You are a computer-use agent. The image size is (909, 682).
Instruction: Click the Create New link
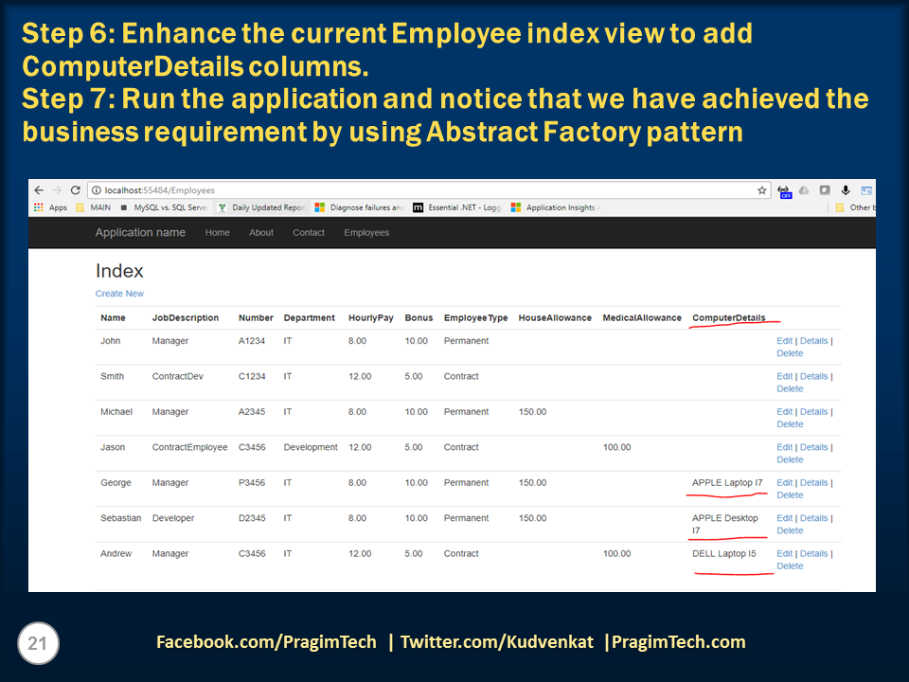[x=119, y=294]
